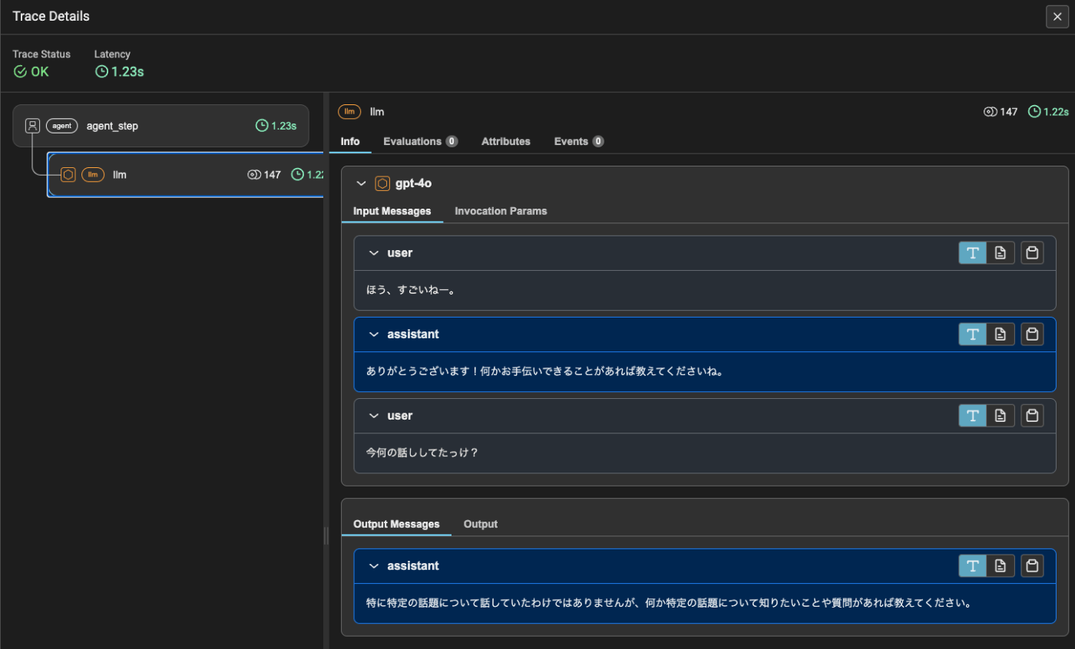Close the Trace Details panel

pyautogui.click(x=1057, y=16)
